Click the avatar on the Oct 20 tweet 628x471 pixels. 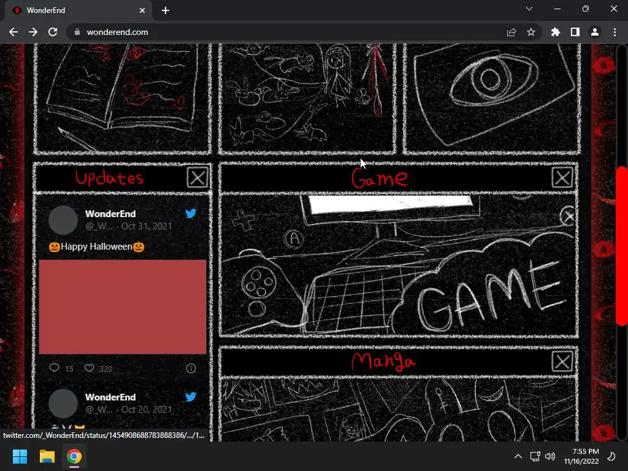tap(63, 404)
